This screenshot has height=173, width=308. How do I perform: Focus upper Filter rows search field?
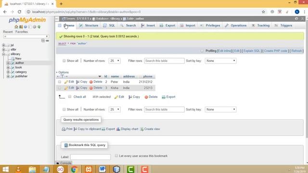[x=164, y=61]
